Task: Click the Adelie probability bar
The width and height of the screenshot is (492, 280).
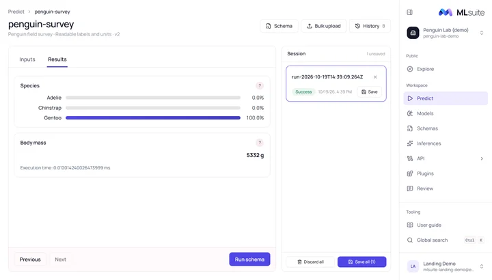Action: pos(153,98)
